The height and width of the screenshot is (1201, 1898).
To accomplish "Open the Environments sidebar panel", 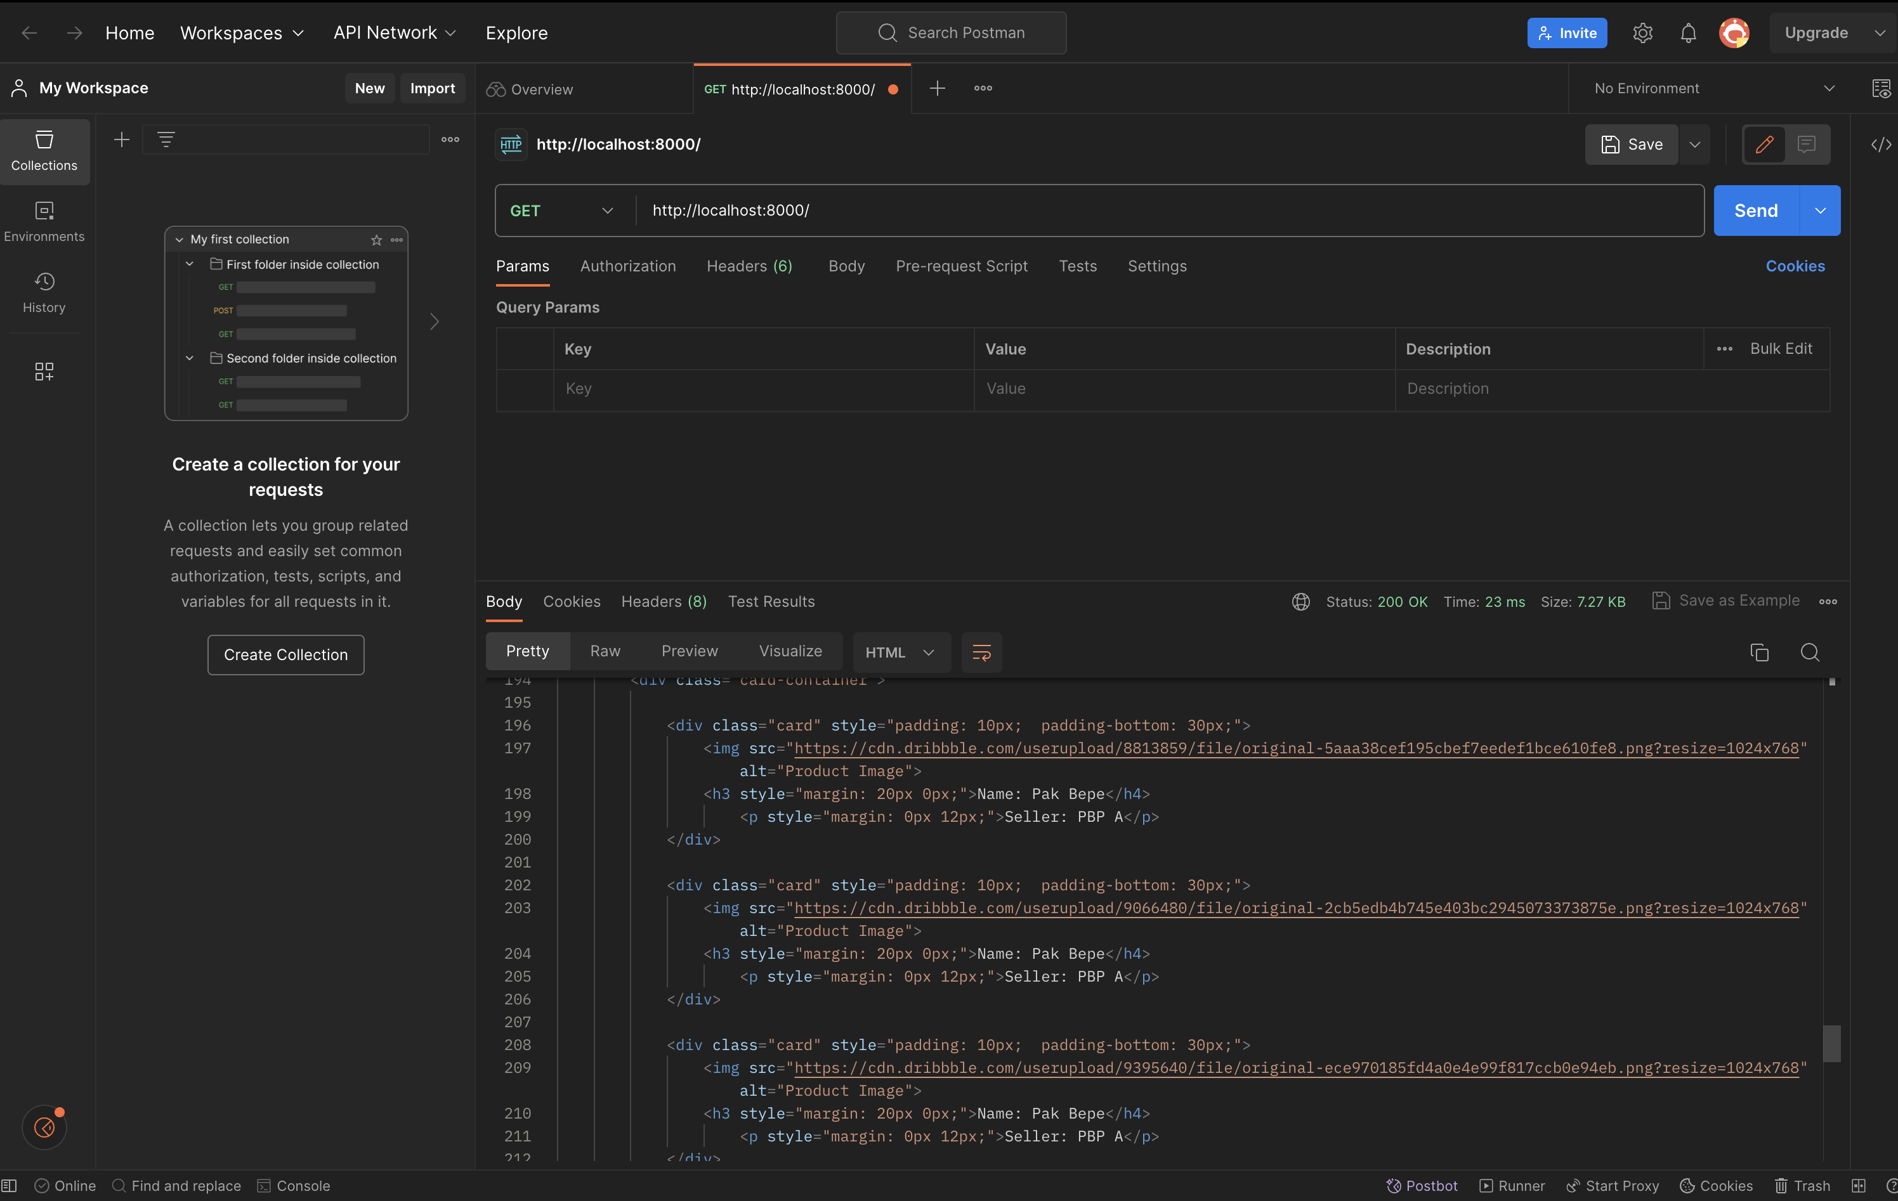I will coord(44,221).
